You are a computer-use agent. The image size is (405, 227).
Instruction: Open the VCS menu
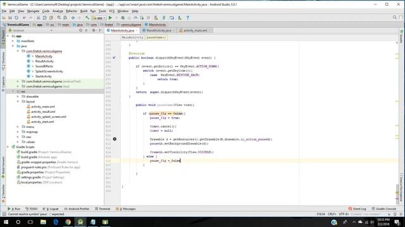tap(111, 11)
